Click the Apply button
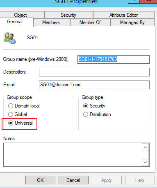Image resolution: width=157 pixels, height=188 pixels. pos(107,180)
